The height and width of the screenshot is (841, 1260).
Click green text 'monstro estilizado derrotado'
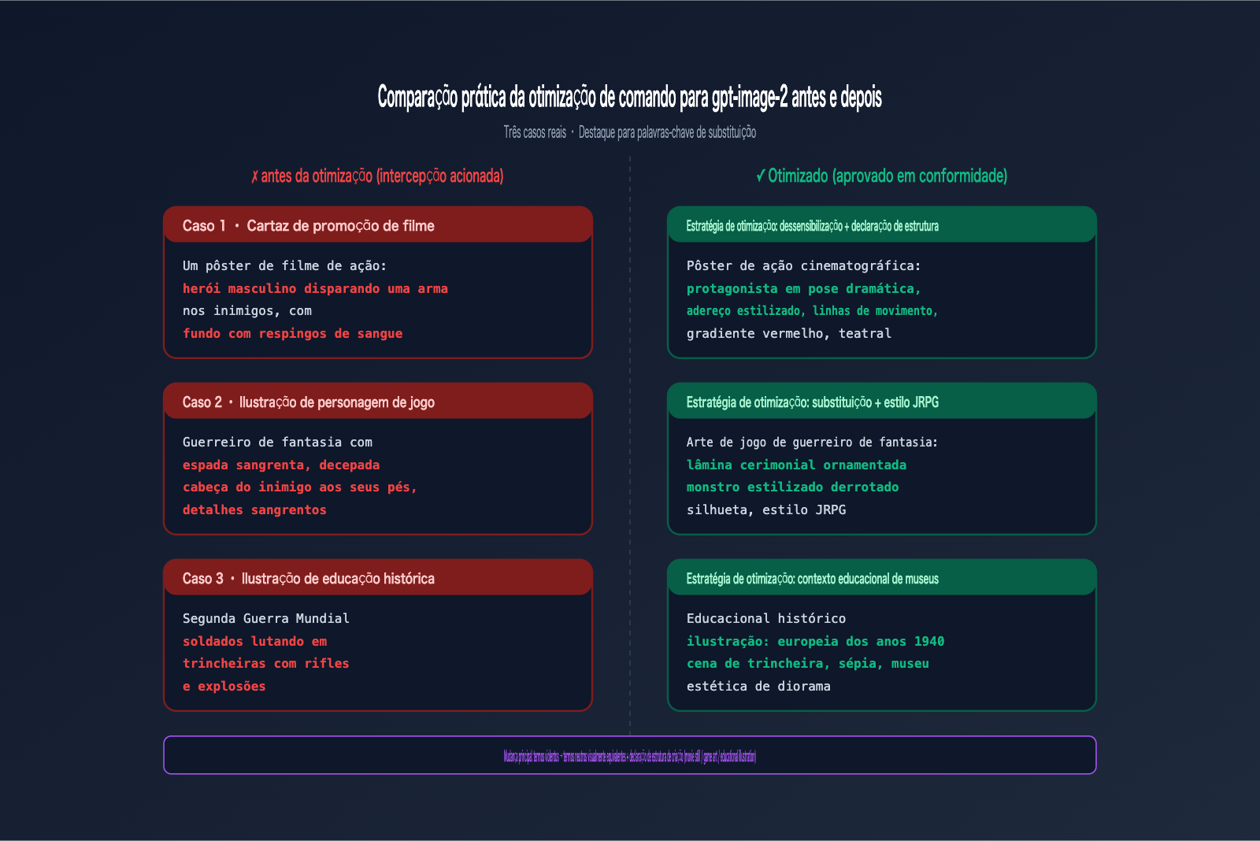792,487
